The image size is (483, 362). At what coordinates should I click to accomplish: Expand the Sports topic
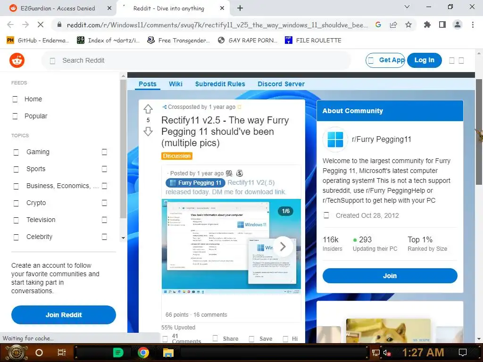tap(104, 169)
